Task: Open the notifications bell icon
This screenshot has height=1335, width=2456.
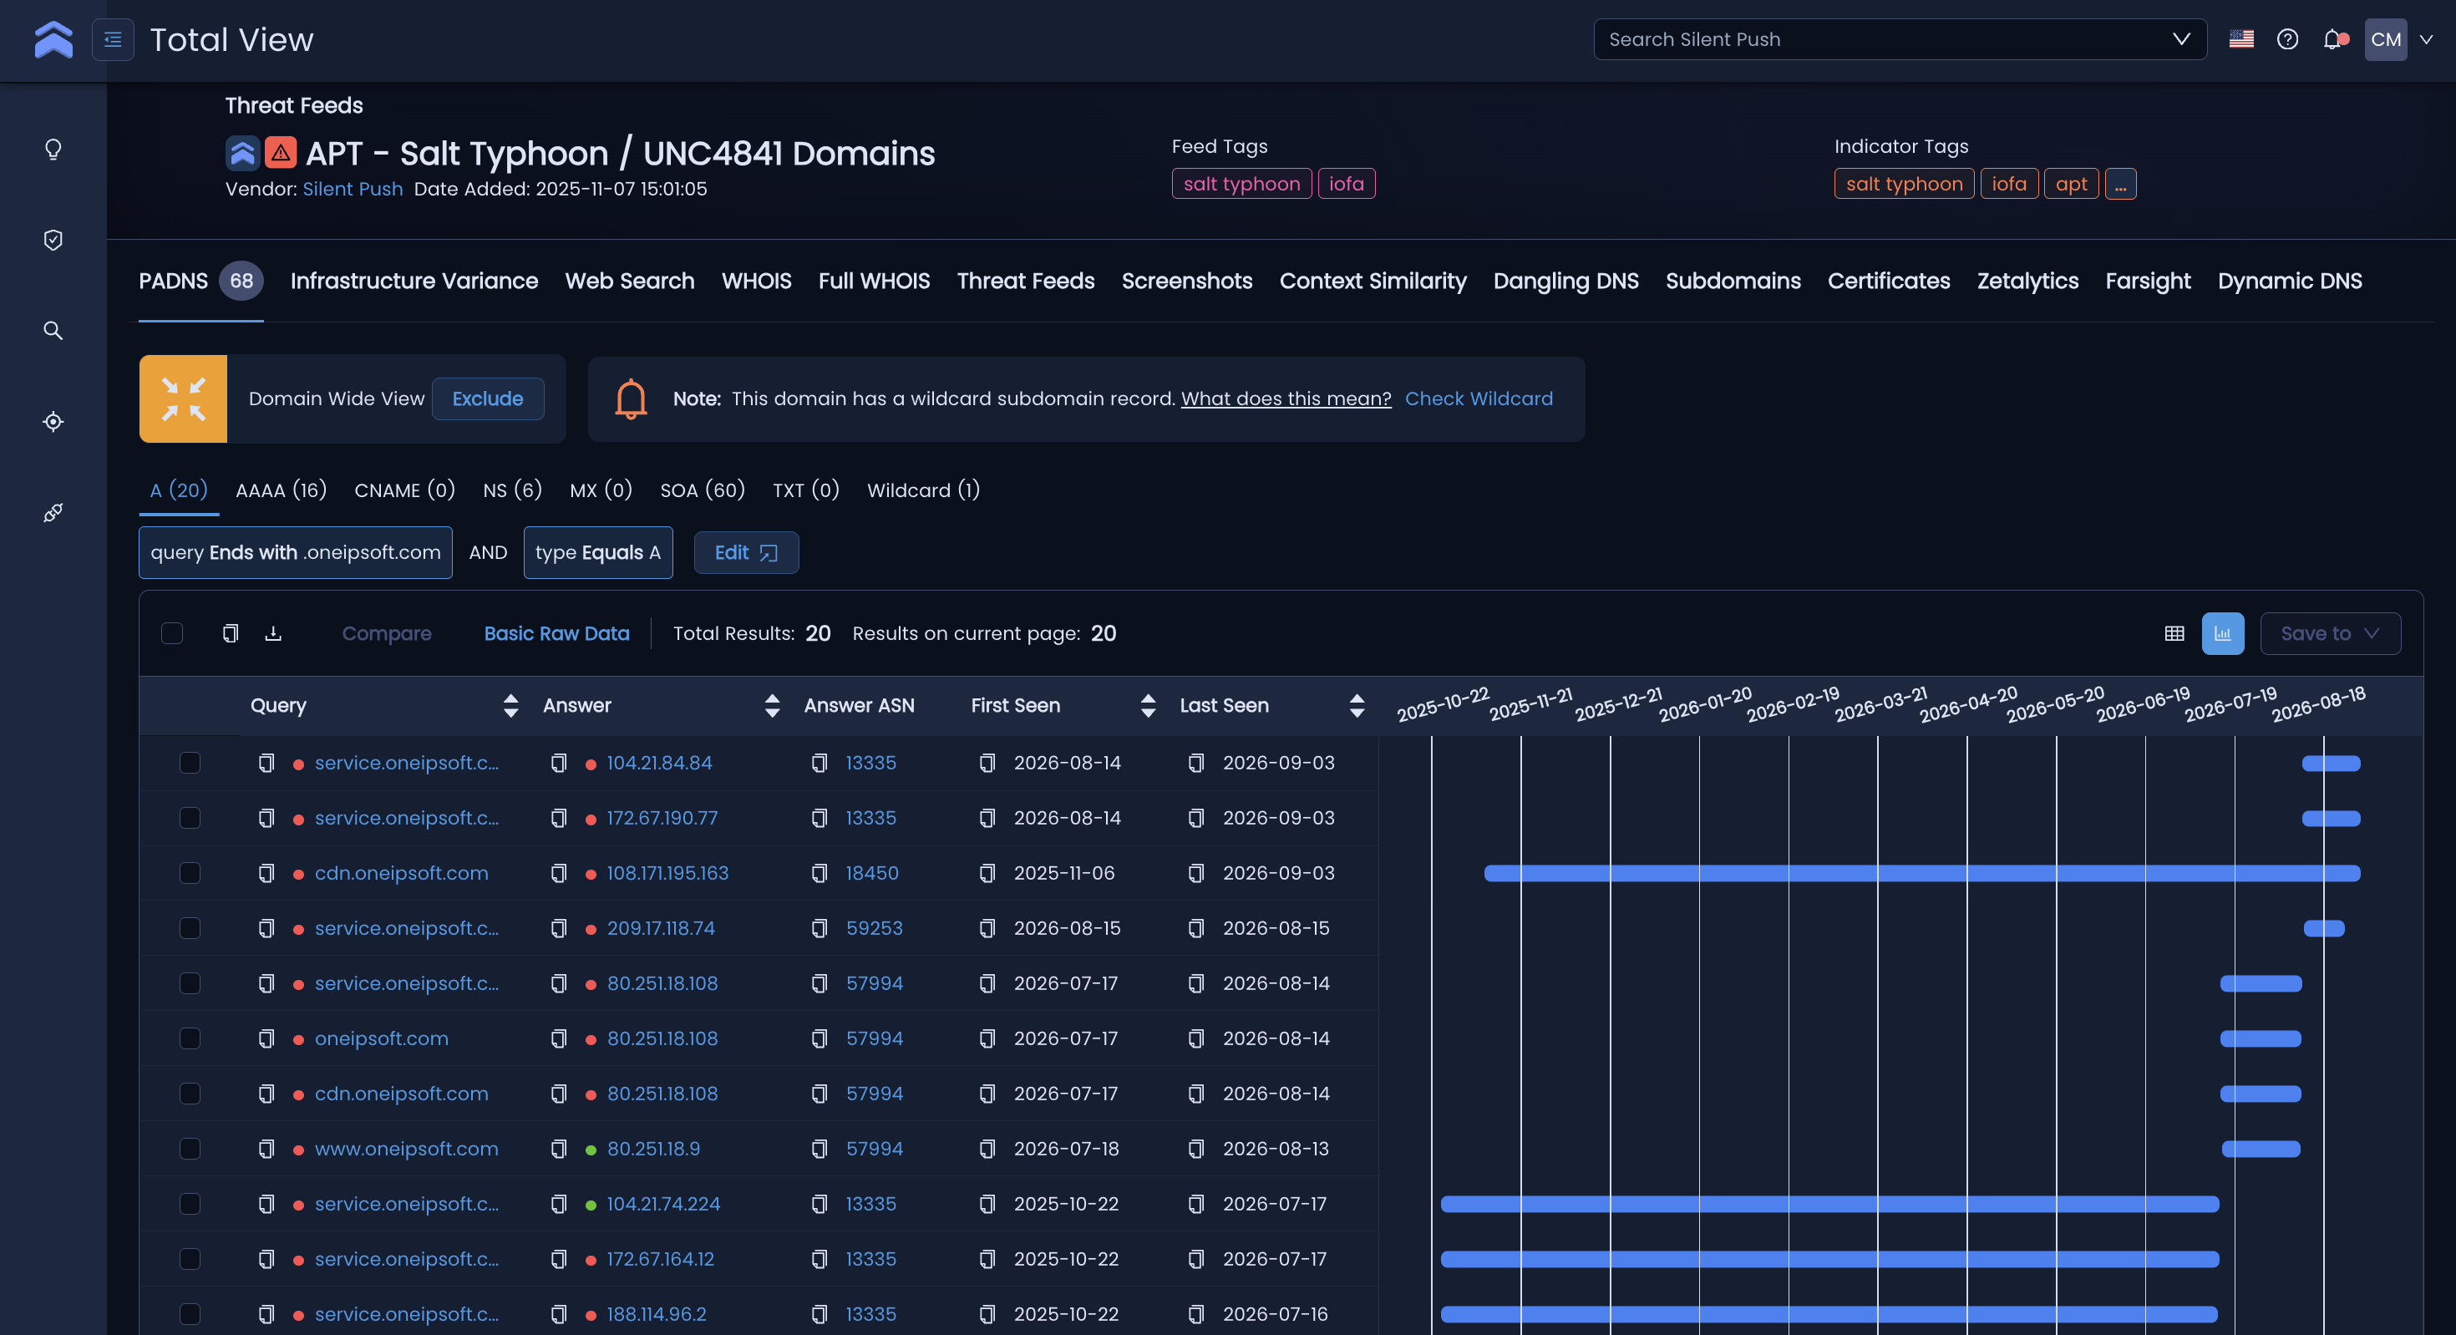Action: pyautogui.click(x=2333, y=39)
